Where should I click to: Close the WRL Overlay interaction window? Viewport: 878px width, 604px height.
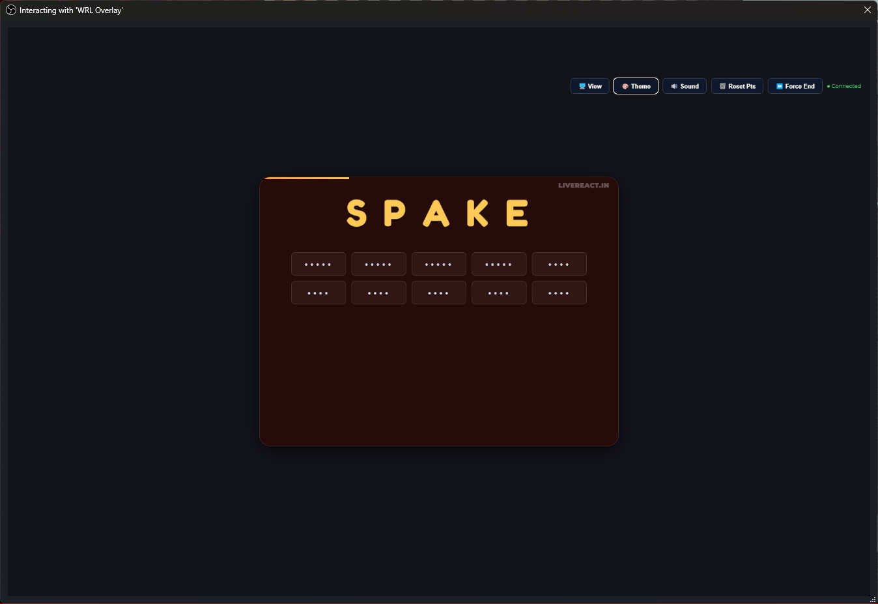(867, 10)
